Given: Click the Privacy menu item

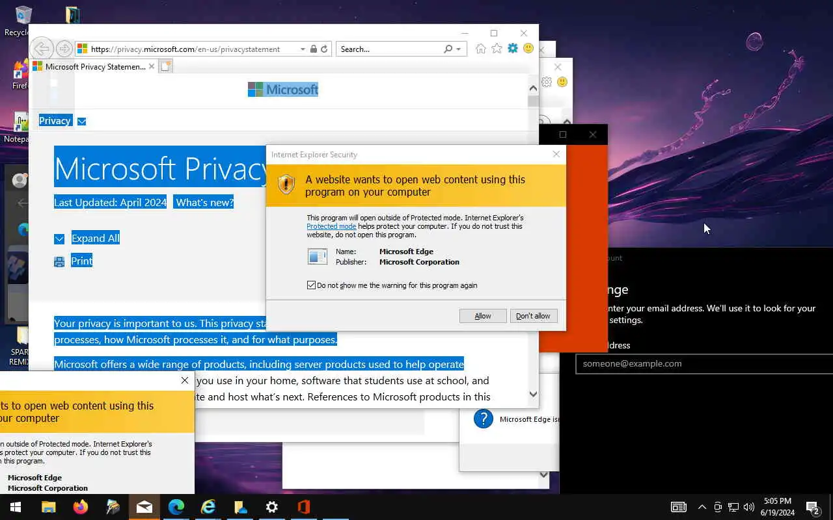Looking at the screenshot, I should pos(55,120).
